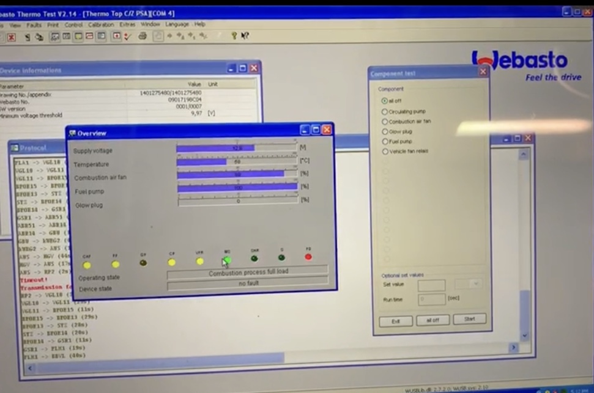This screenshot has width=594, height=393.
Task: Select the Glow plug radio button
Action: point(385,132)
